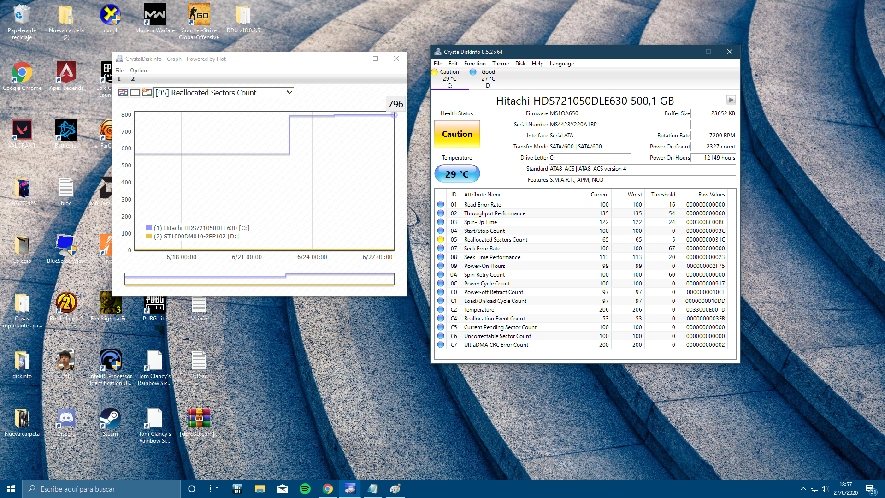The height and width of the screenshot is (498, 885).
Task: Open the Function menu in CrystalDiskInfo
Action: 475,64
